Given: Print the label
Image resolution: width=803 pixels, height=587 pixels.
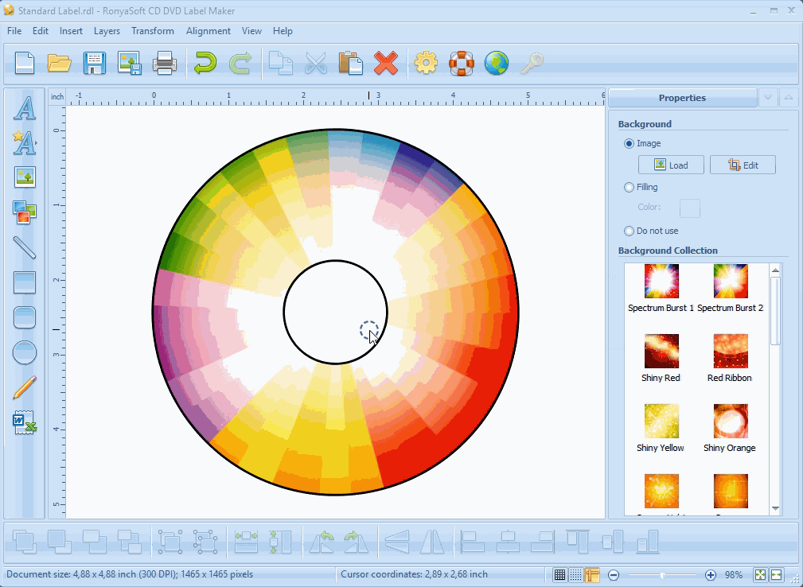Looking at the screenshot, I should (165, 64).
